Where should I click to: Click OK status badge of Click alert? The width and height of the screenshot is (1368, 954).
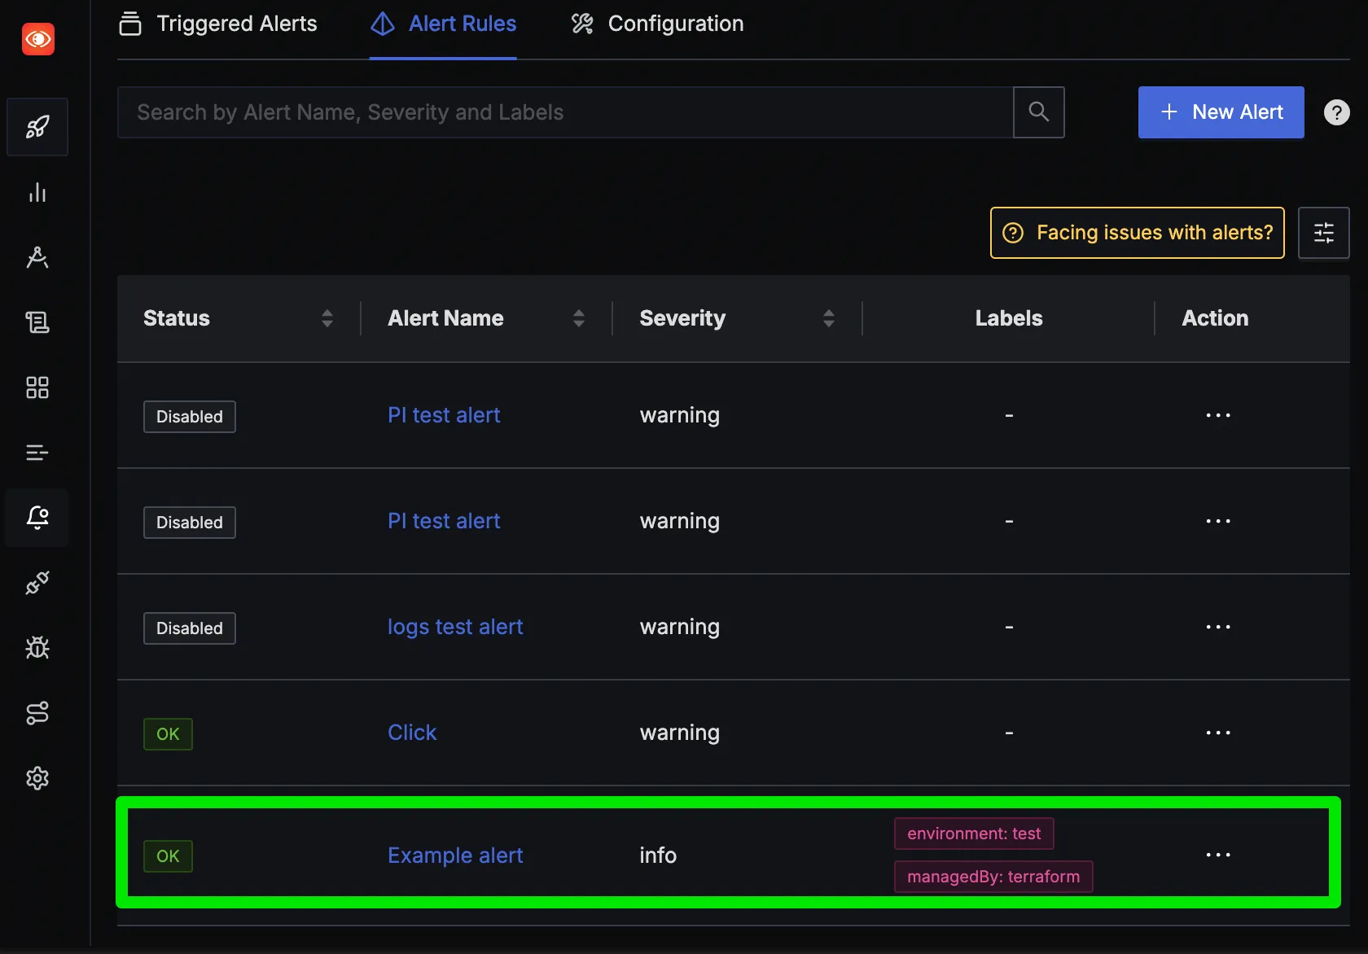click(x=168, y=734)
